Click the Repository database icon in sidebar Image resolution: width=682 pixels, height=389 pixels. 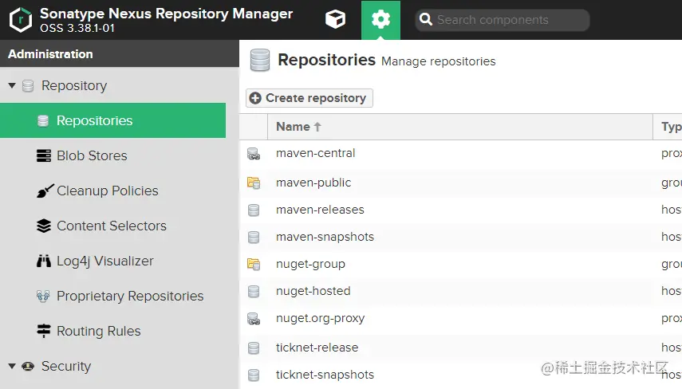coord(28,85)
